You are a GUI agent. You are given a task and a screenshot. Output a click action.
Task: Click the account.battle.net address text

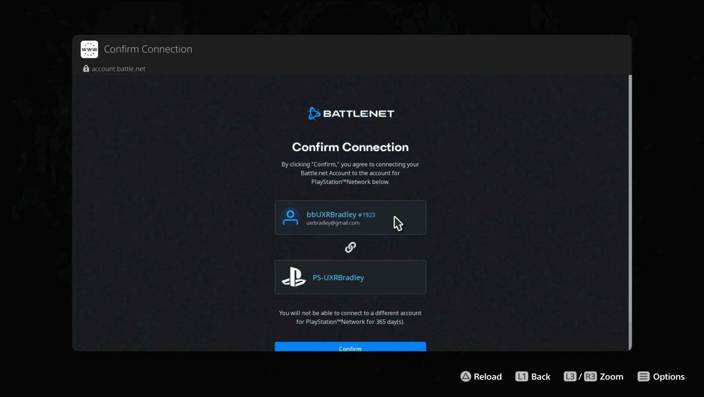coord(118,69)
